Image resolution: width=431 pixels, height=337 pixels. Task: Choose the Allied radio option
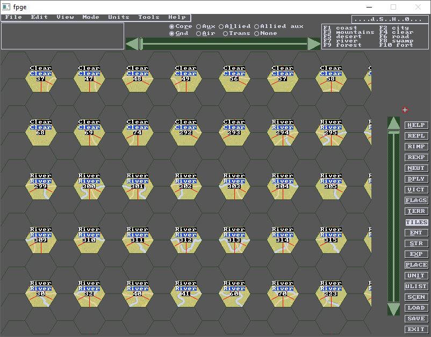(x=235, y=26)
